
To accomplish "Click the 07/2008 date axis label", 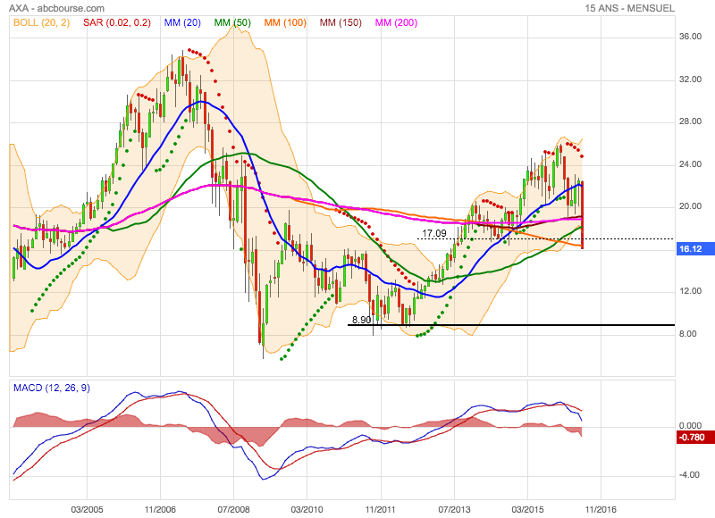I will (x=233, y=509).
